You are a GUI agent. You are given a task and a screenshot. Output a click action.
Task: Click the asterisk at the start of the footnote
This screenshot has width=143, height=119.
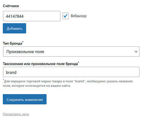click(x=3, y=80)
